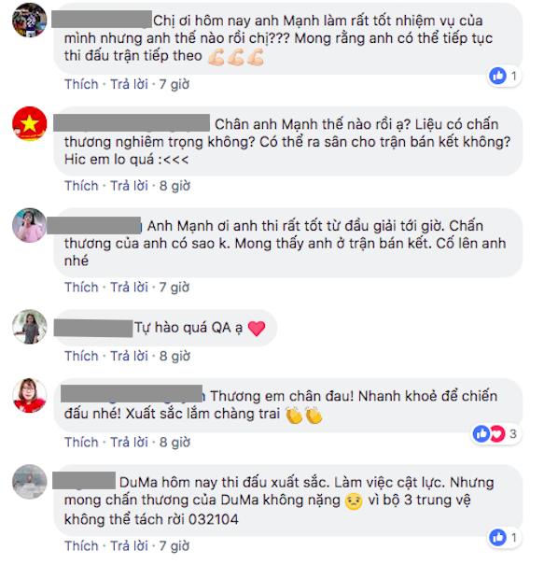Open the '8 giờ' timestamp of the second comment
This screenshot has height=564, width=558.
[x=175, y=186]
